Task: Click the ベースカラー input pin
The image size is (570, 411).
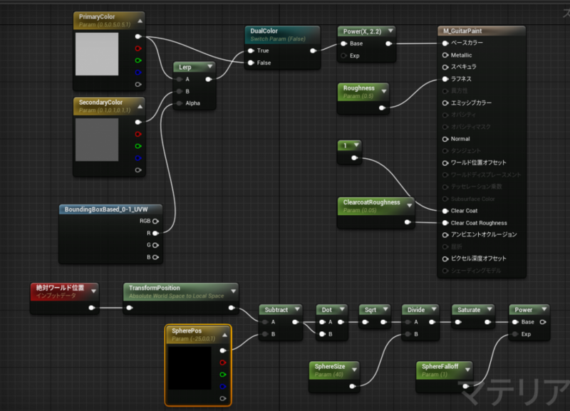Action: click(445, 43)
